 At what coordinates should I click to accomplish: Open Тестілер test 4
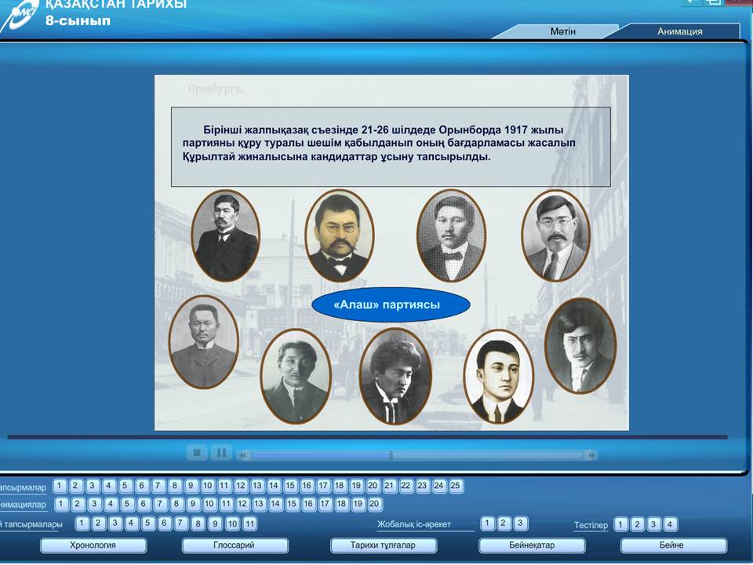coord(670,524)
